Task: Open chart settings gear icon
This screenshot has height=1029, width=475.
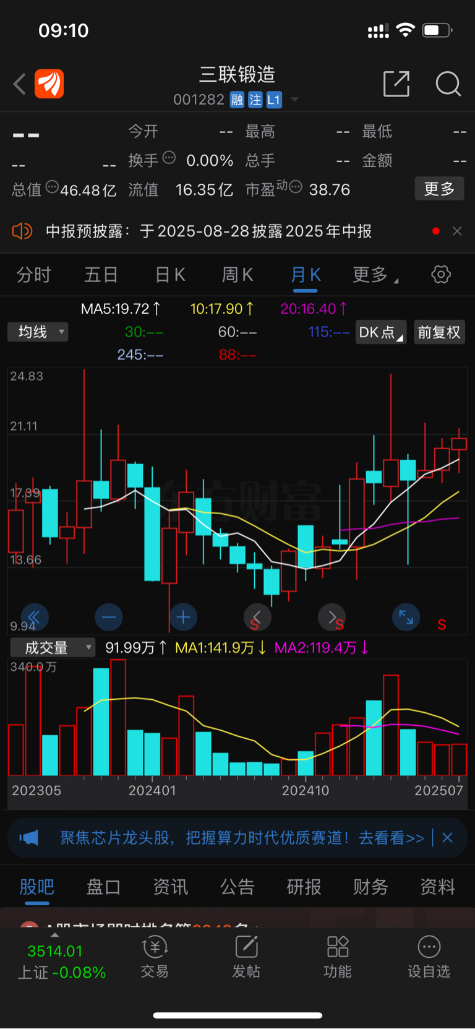Action: tap(441, 274)
